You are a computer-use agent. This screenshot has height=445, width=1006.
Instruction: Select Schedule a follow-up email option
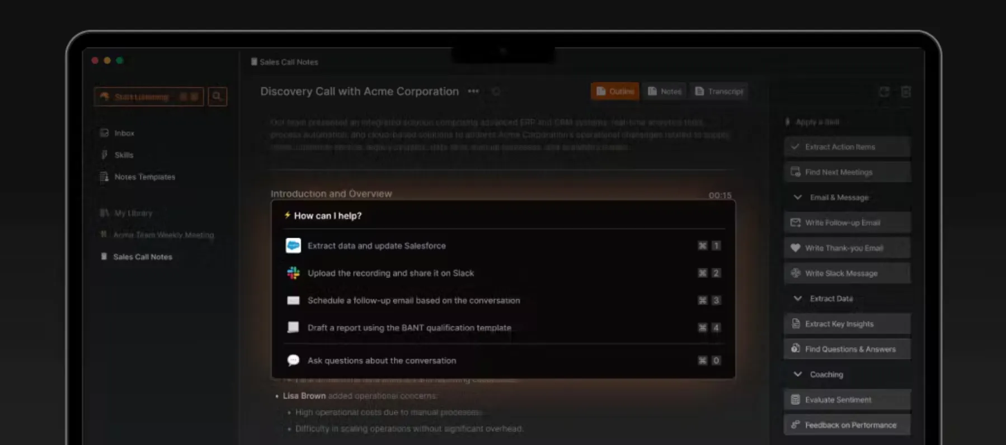click(503, 300)
